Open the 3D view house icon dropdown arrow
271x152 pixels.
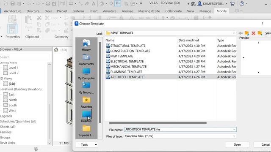(106, 3)
